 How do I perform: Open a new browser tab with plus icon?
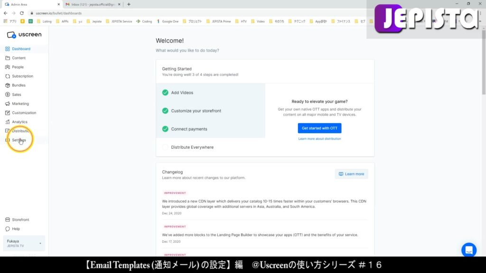(x=129, y=4)
